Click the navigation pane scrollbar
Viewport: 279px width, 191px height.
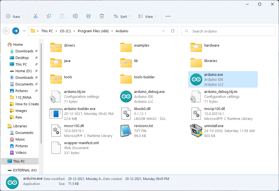(41, 93)
